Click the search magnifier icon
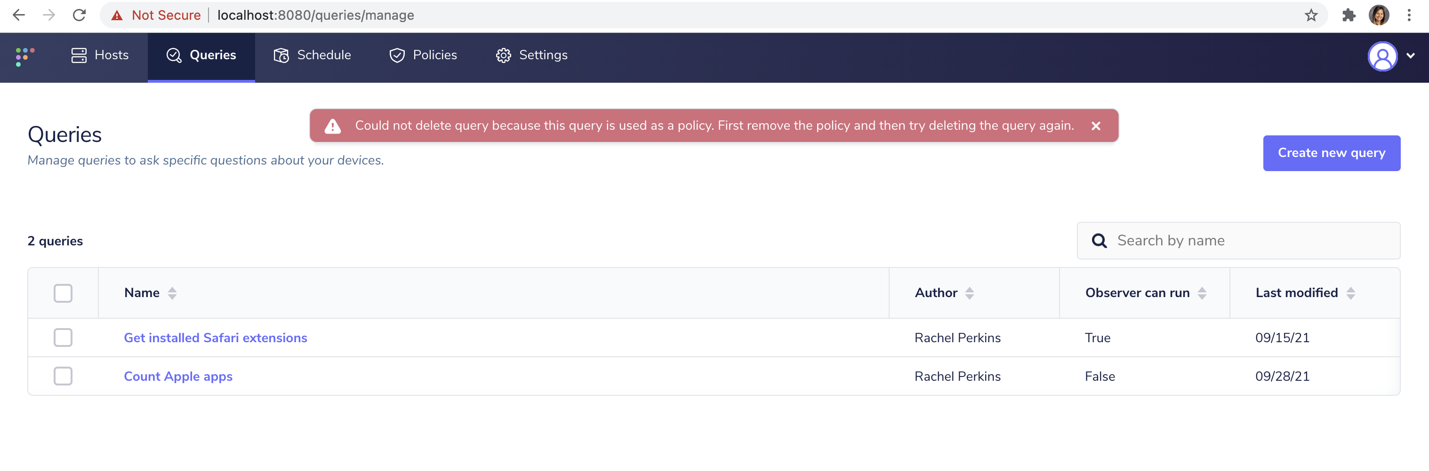 [x=1099, y=241]
